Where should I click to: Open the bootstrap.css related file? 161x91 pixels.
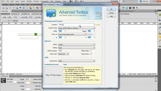[x=15, y=14]
